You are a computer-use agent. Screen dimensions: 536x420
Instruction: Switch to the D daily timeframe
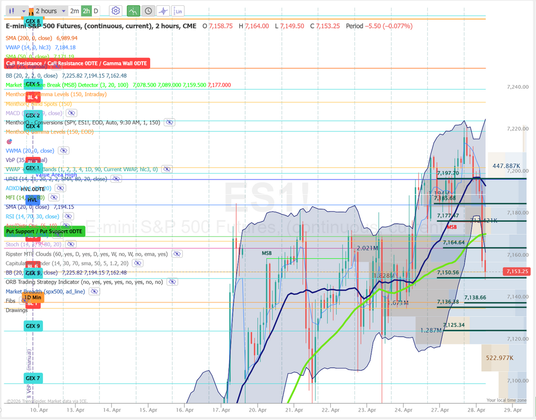click(96, 11)
